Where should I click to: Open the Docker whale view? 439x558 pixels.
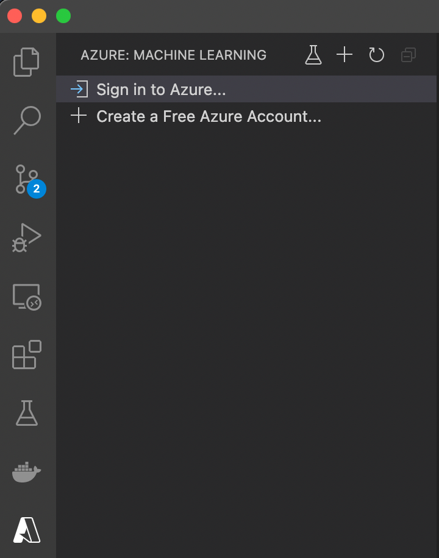click(27, 472)
